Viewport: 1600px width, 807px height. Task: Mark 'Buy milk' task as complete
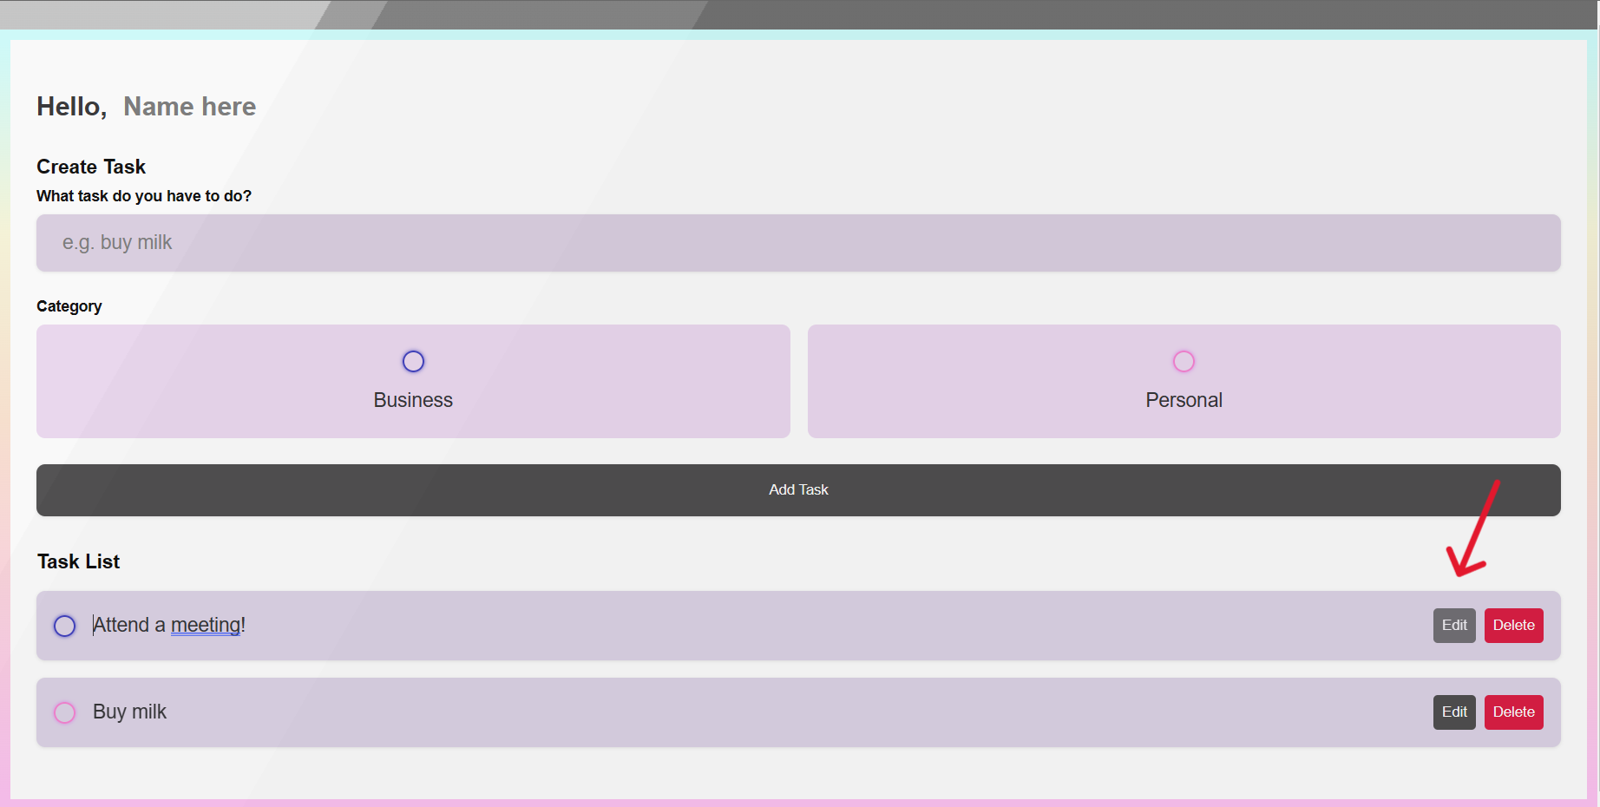[x=64, y=712]
